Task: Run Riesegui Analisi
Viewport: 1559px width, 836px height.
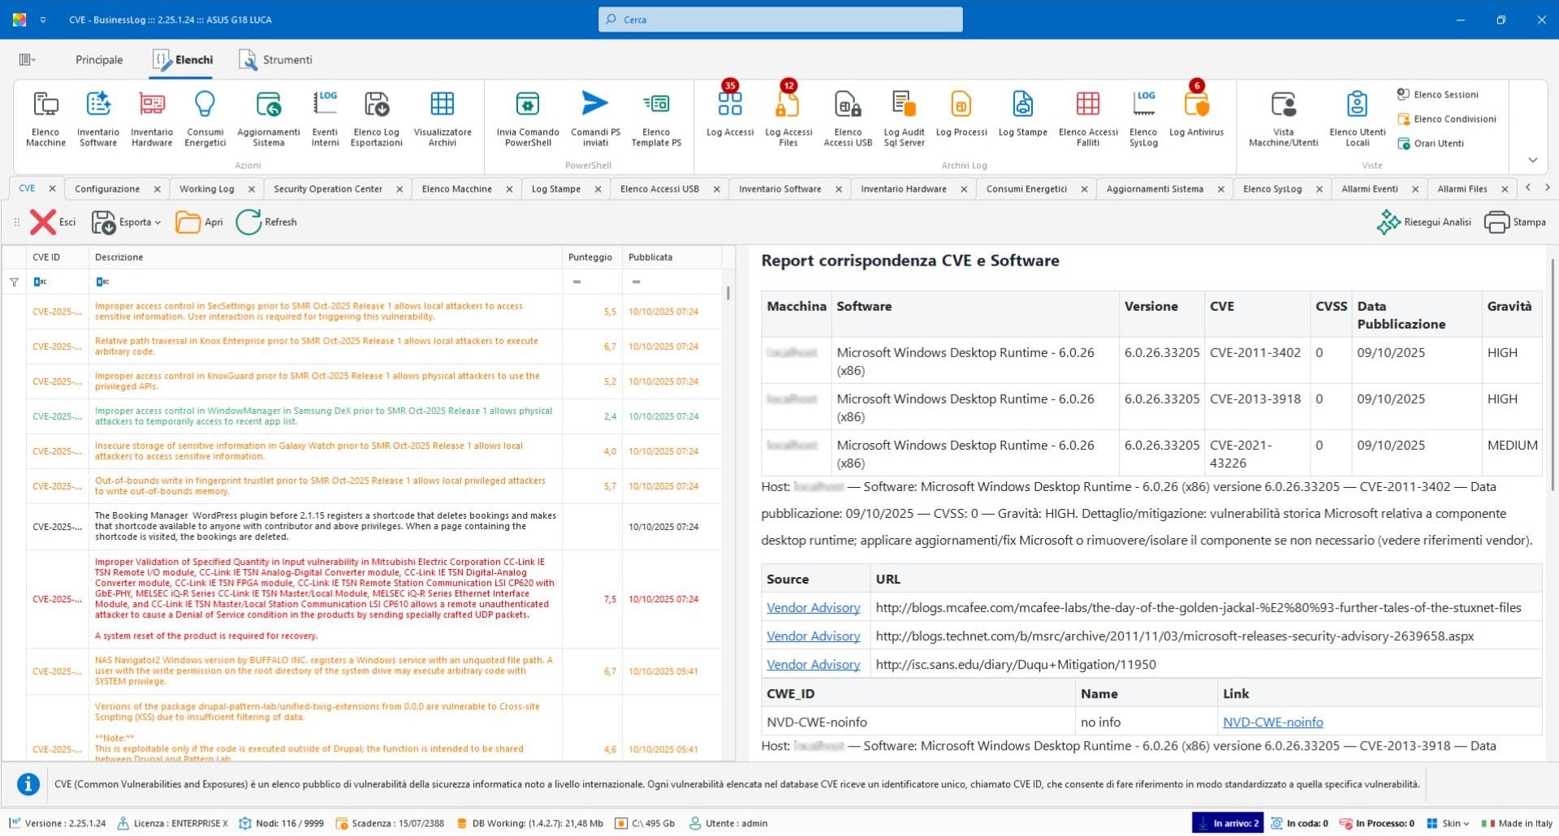Action: pos(1424,222)
